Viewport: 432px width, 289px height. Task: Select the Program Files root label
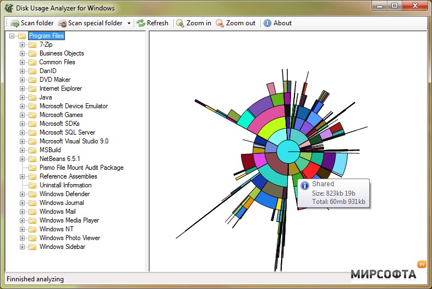47,36
